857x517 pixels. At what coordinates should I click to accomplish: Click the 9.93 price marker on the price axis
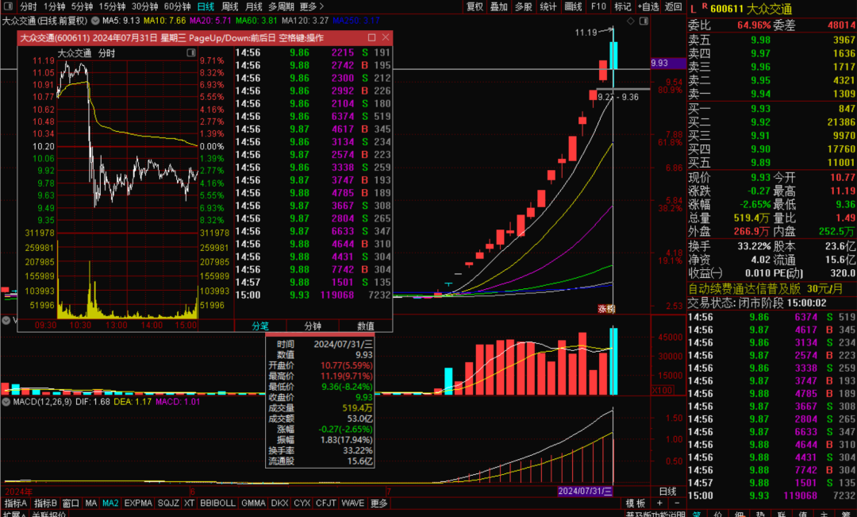[667, 63]
